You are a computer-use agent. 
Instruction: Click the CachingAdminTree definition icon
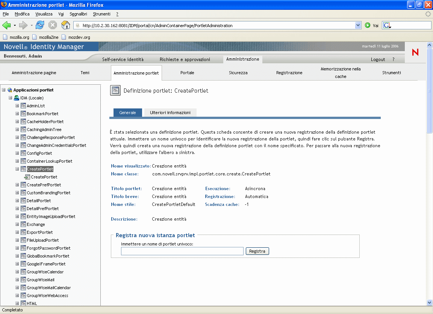point(23,130)
